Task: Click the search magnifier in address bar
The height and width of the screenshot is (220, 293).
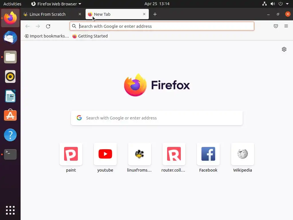Action: click(74, 26)
